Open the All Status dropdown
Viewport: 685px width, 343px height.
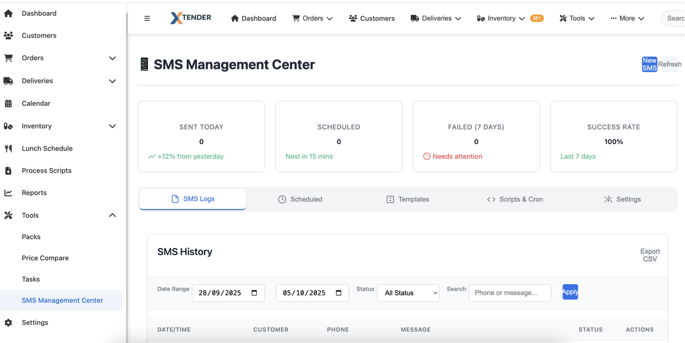(408, 293)
